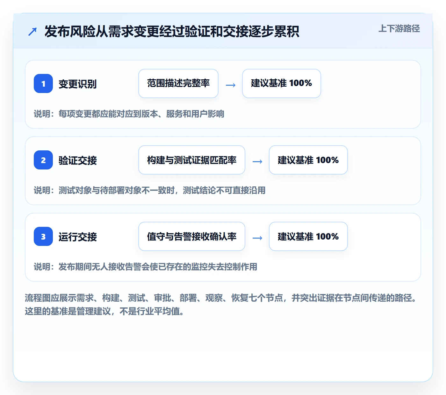This screenshot has width=446, height=395.
Task: Select the 值守与告警接收确认率 metric chip
Action: tap(192, 236)
